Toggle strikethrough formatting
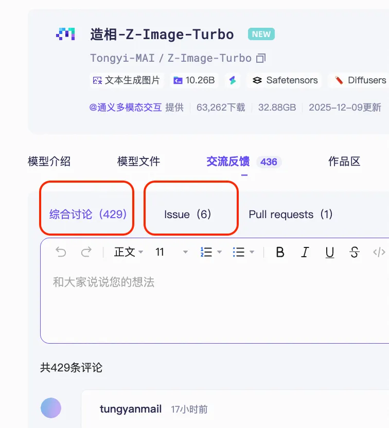This screenshot has height=428, width=389. pyautogui.click(x=355, y=252)
